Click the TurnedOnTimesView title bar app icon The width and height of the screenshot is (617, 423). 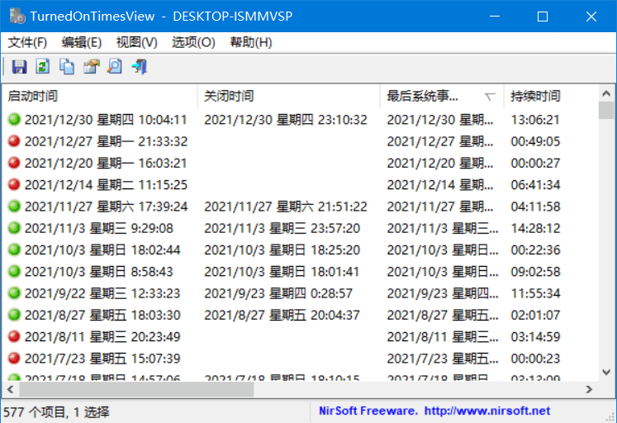click(x=17, y=16)
